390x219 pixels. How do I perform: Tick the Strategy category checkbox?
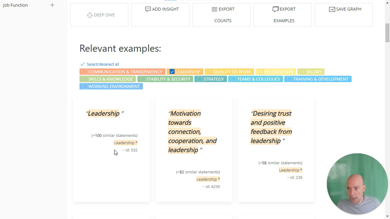tap(200, 79)
